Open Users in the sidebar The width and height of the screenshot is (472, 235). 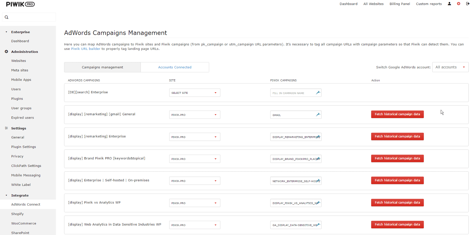tap(16, 89)
